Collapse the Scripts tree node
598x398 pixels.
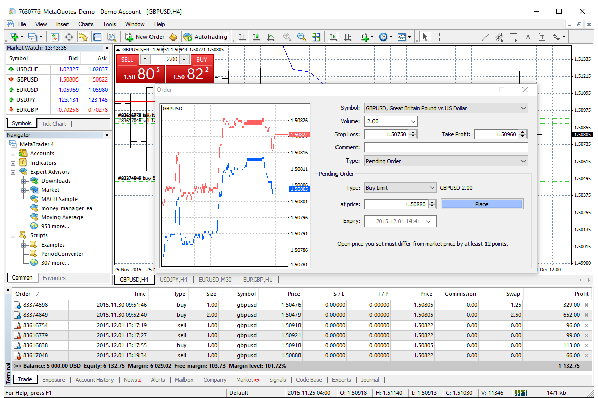(x=13, y=236)
